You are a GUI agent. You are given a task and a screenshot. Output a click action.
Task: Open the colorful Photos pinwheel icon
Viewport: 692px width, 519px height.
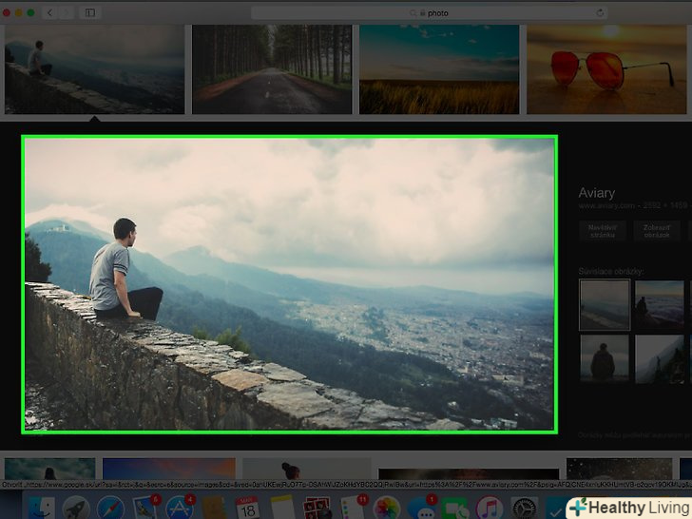pyautogui.click(x=386, y=508)
